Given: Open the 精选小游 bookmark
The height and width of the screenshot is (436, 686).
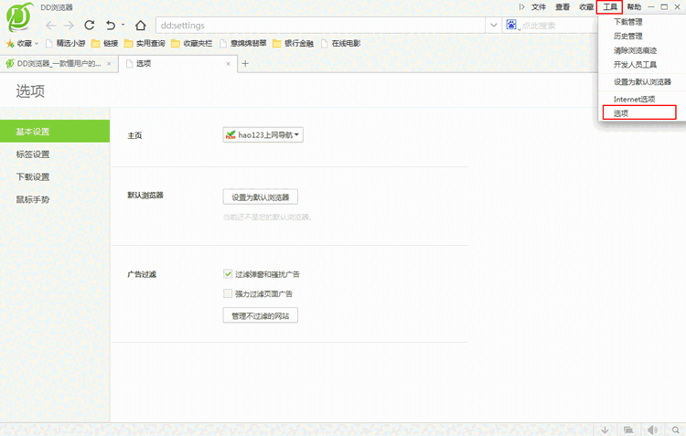Looking at the screenshot, I should coord(66,43).
